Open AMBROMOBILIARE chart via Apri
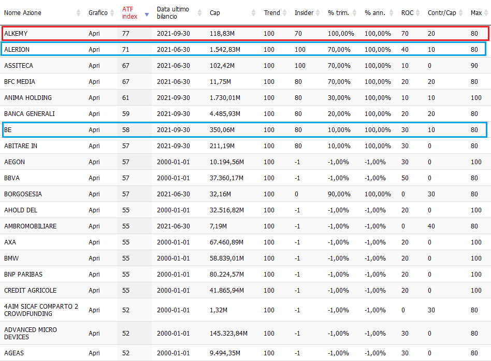Screen dimensions: 491x361 (x=94, y=226)
